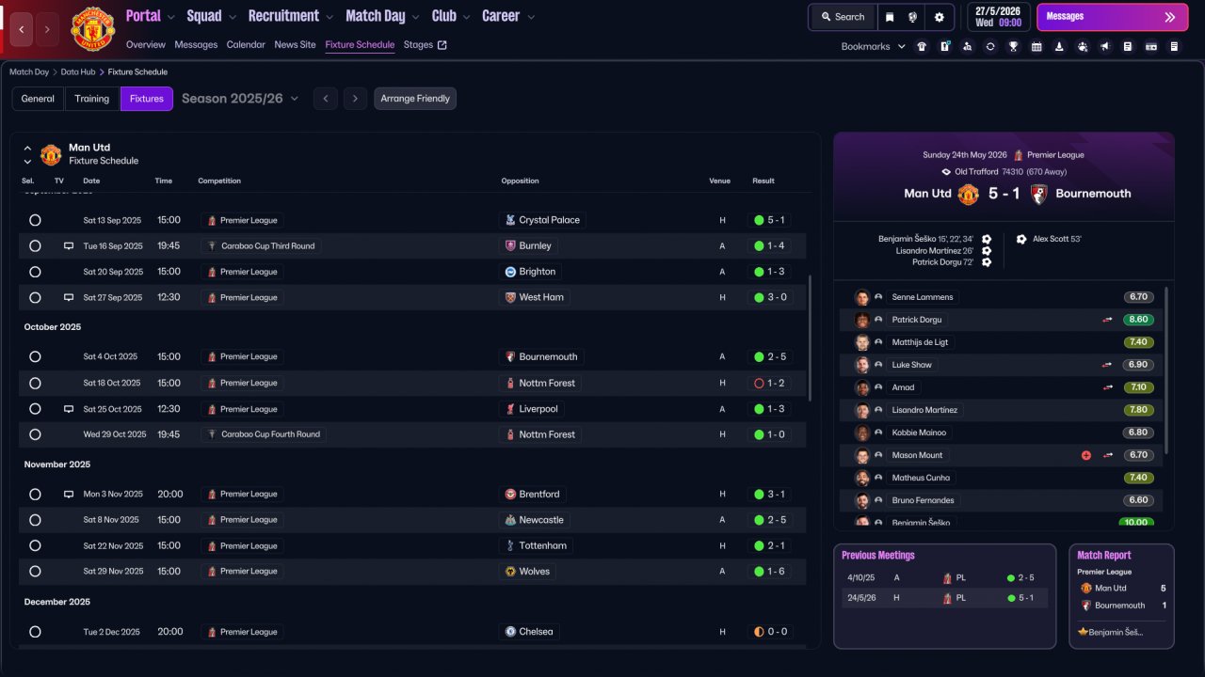Screen dimensions: 1205x677
Task: Open the News Site sub-tab
Action: tap(296, 45)
